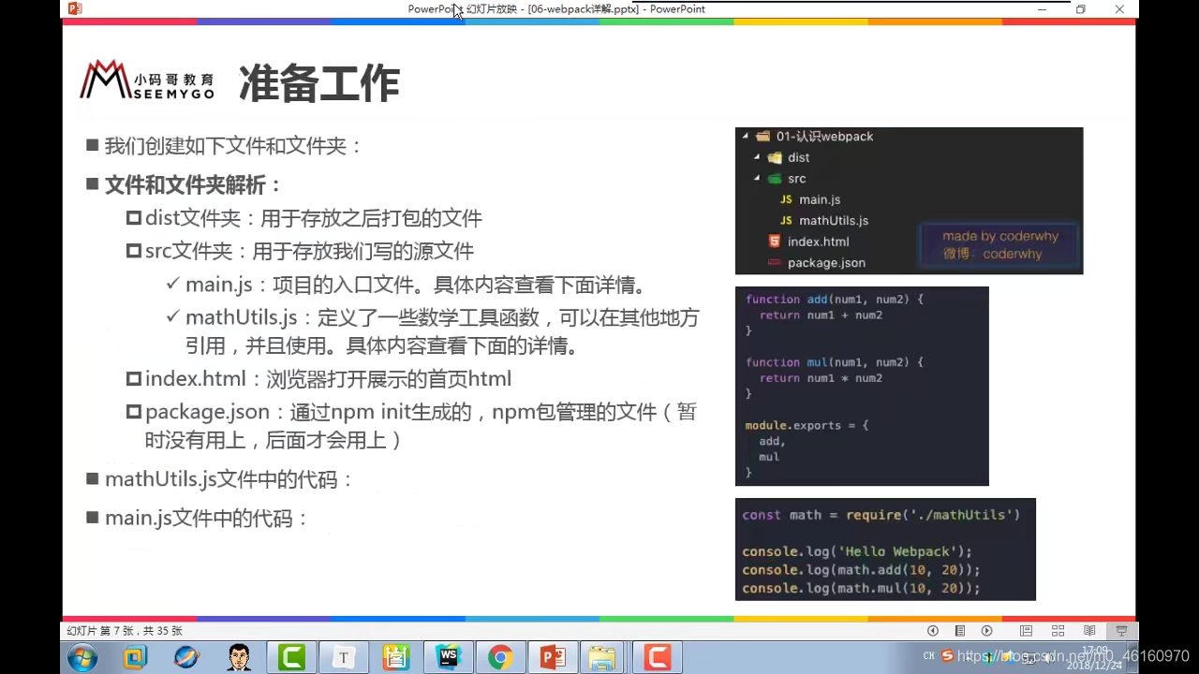Click the 准备工作 slide title

[x=319, y=83]
